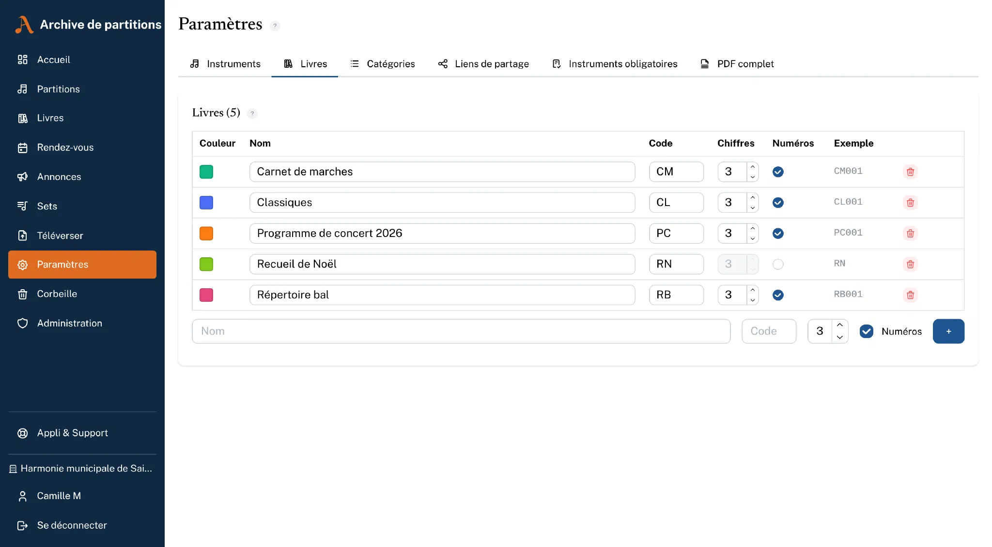Increase Chiffres for Carnet de marches
The height and width of the screenshot is (547, 992).
753,167
